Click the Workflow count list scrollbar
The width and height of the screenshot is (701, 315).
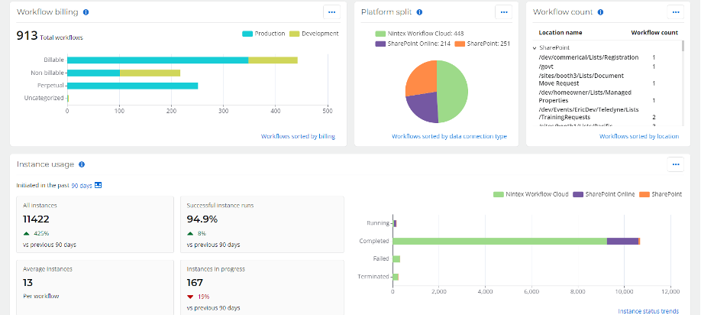point(683,83)
